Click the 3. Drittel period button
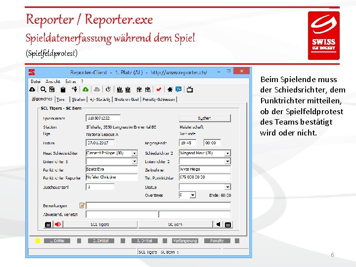 pos(144,241)
